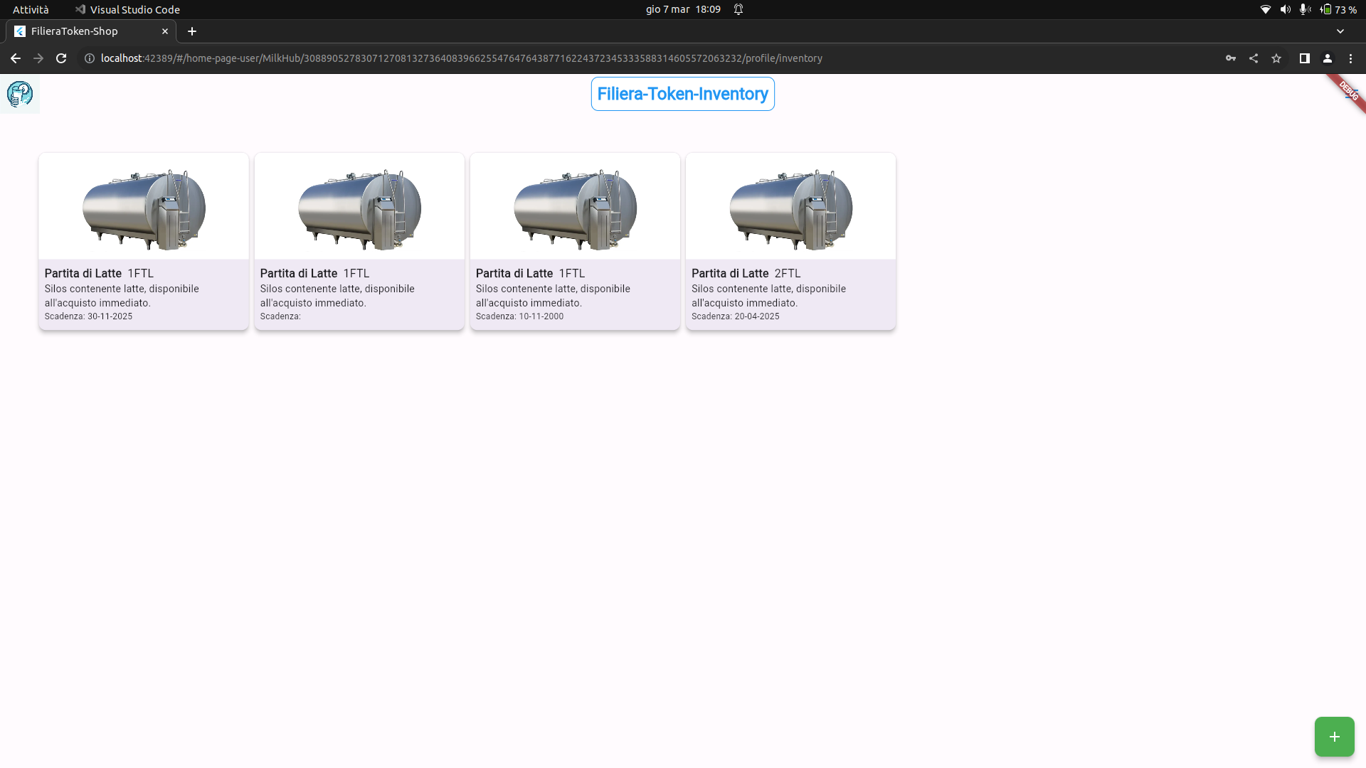Open the password key icon
This screenshot has width=1366, height=768.
[x=1231, y=58]
